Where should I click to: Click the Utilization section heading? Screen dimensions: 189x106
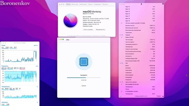click(x=5, y=102)
